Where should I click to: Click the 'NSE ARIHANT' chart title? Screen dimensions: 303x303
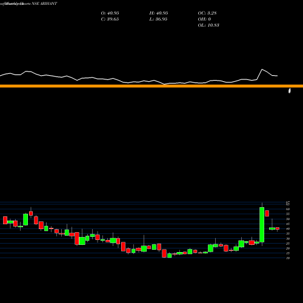pyautogui.click(x=44, y=4)
